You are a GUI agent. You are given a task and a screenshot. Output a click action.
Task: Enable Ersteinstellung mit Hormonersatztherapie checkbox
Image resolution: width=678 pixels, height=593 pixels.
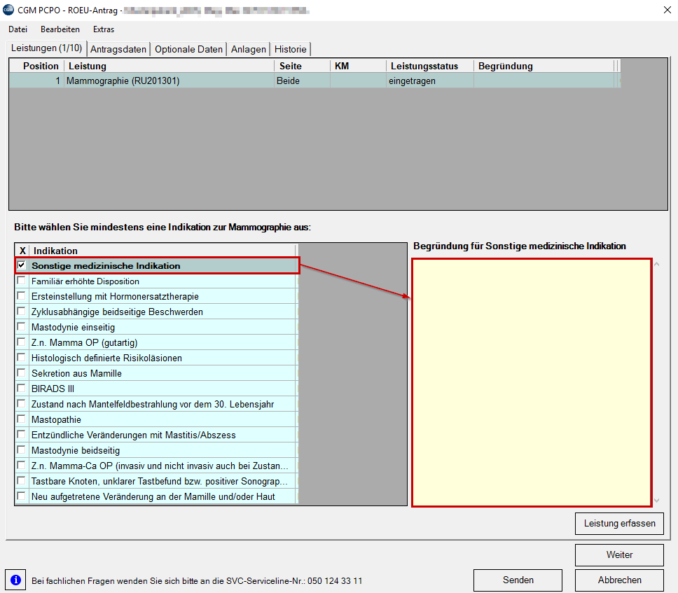(21, 296)
